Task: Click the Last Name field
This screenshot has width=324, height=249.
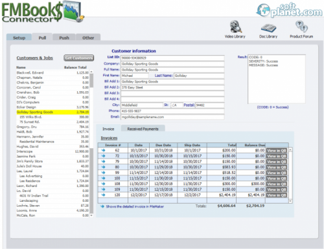Action: (x=199, y=76)
